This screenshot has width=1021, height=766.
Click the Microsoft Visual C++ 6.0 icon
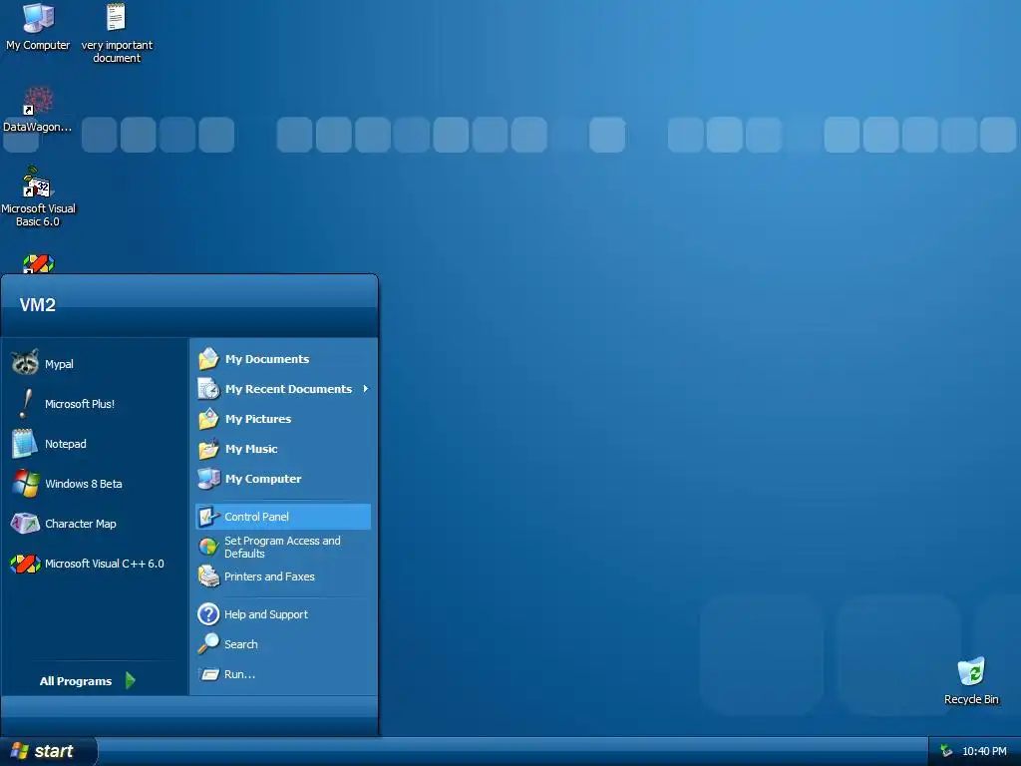(x=25, y=564)
